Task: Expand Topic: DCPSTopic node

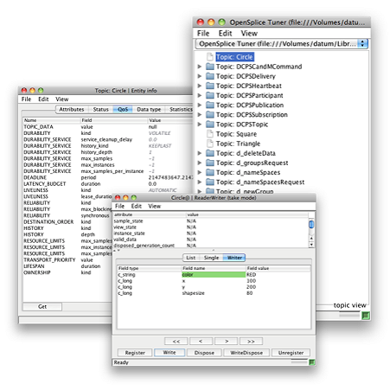Action: (x=200, y=125)
